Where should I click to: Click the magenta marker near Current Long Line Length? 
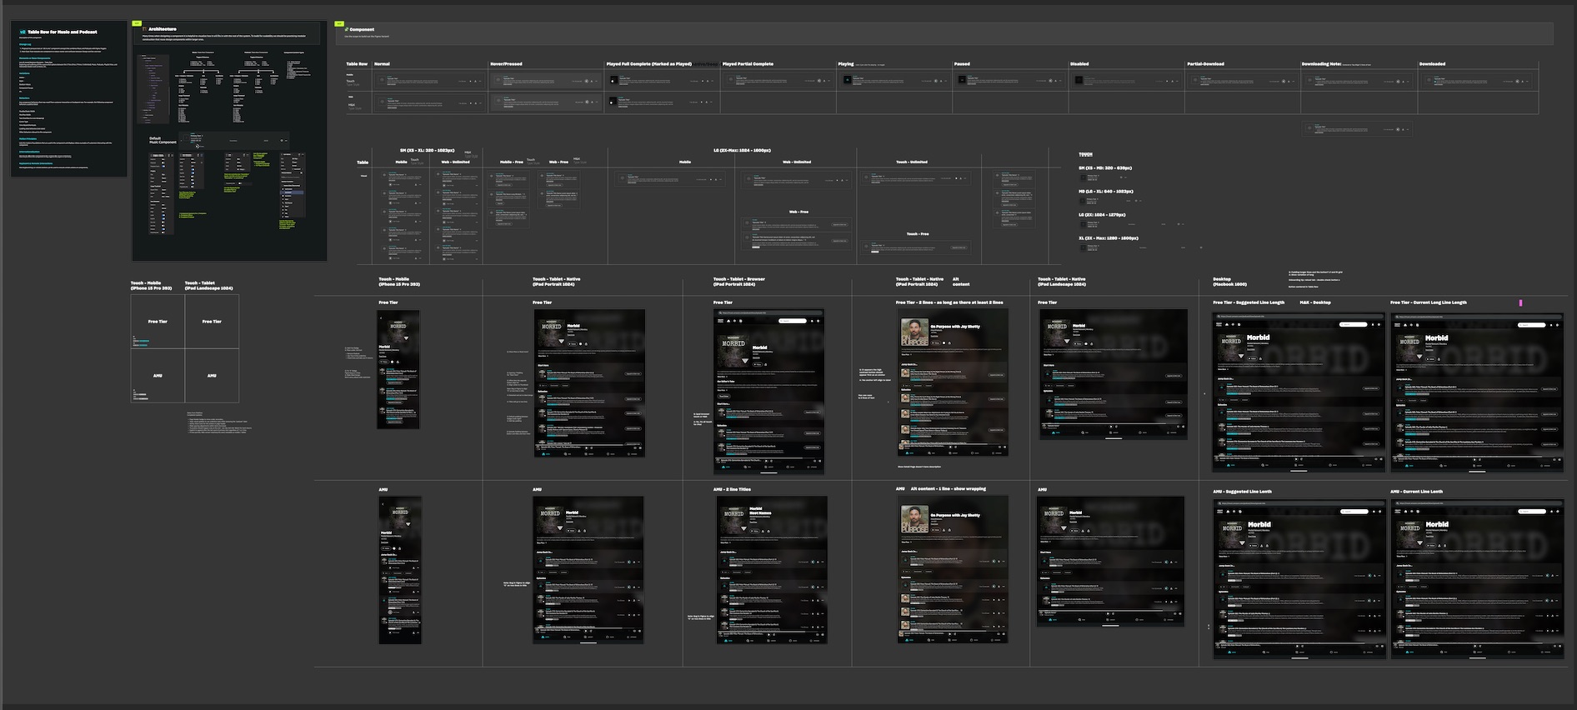[1520, 302]
